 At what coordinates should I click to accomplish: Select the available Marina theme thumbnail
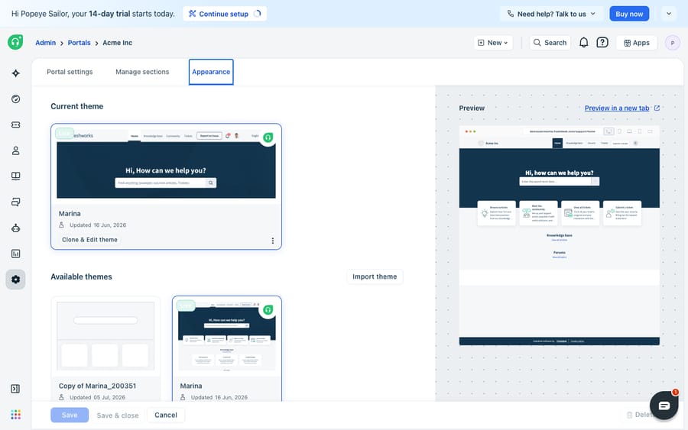[227, 336]
